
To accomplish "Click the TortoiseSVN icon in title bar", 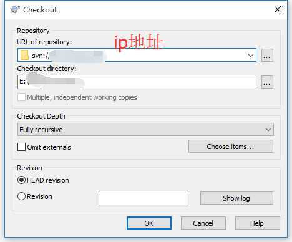I will [x=15, y=10].
